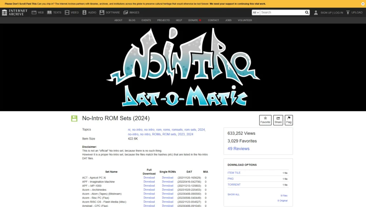Open the 'ROMs' topic link

click(x=156, y=134)
